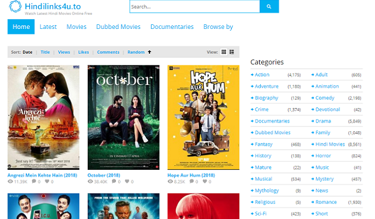This screenshot has height=219, width=375.
Task: Click the views eye icon under Hope Aur Hum
Action: [x=170, y=181]
